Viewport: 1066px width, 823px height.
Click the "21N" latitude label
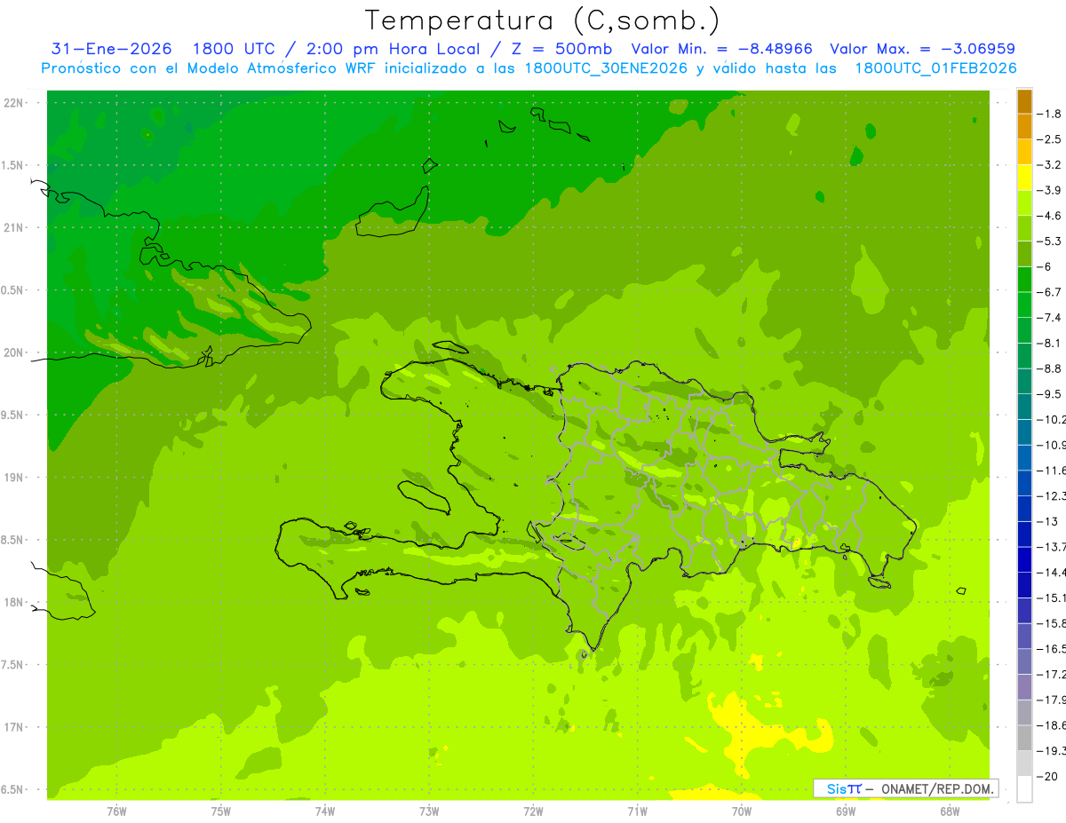click(x=14, y=228)
